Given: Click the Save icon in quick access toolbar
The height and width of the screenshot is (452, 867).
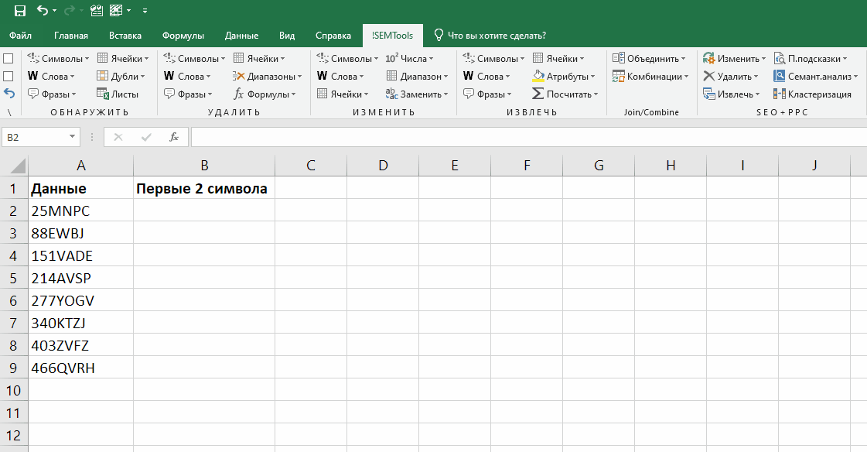Looking at the screenshot, I should 20,11.
